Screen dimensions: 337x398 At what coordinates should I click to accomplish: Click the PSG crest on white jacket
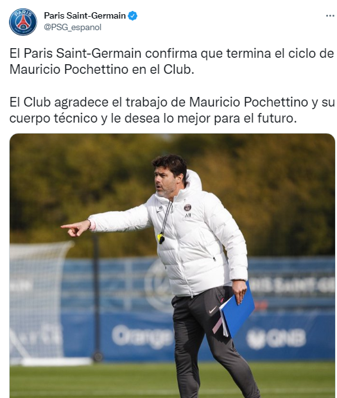[187, 207]
